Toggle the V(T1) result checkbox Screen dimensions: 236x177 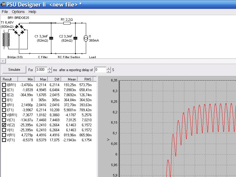tap(4, 140)
